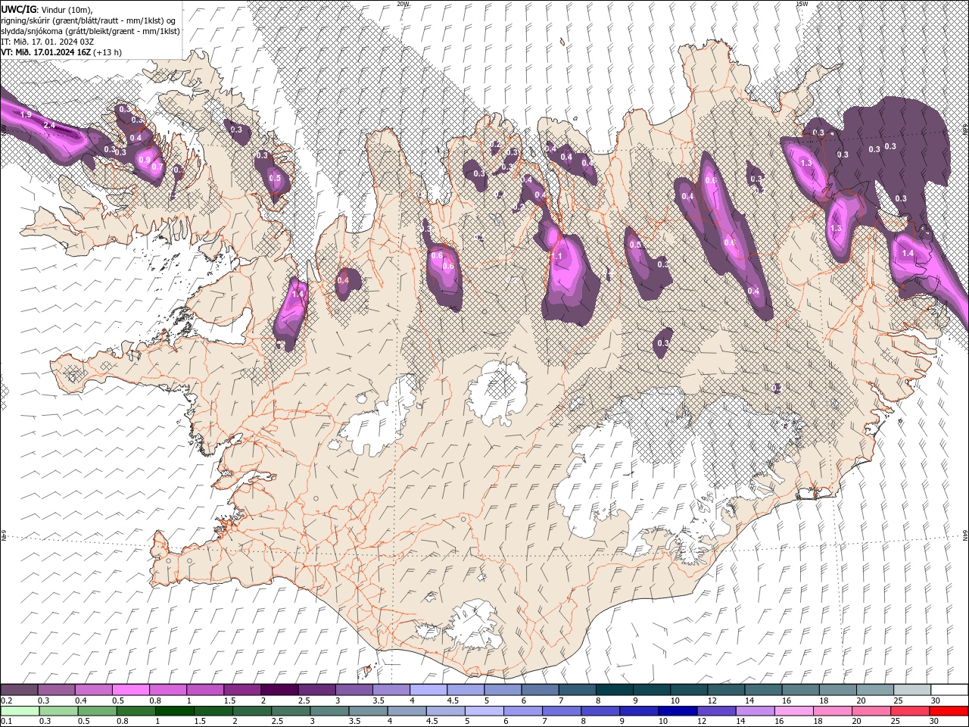Pick the 7 swatch in upper legend row
Image resolution: width=969 pixels, height=727 pixels.
pyautogui.click(x=577, y=690)
